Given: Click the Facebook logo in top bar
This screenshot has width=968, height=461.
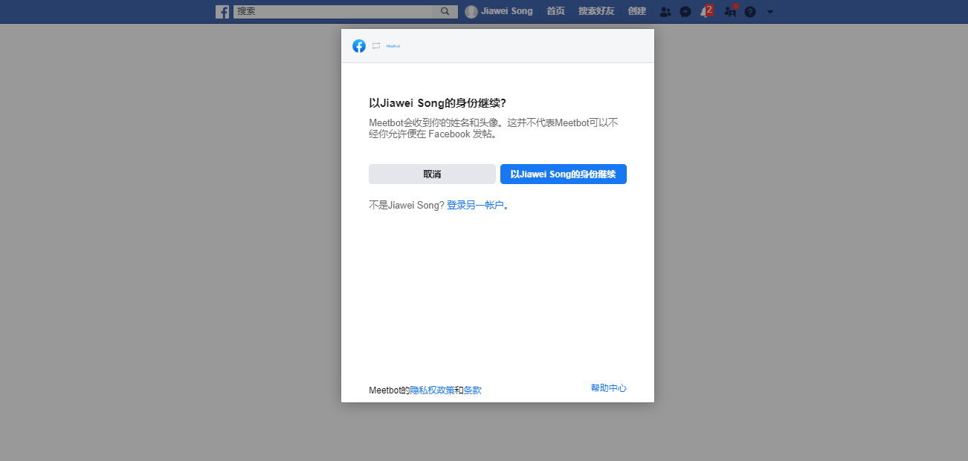Looking at the screenshot, I should tap(222, 12).
